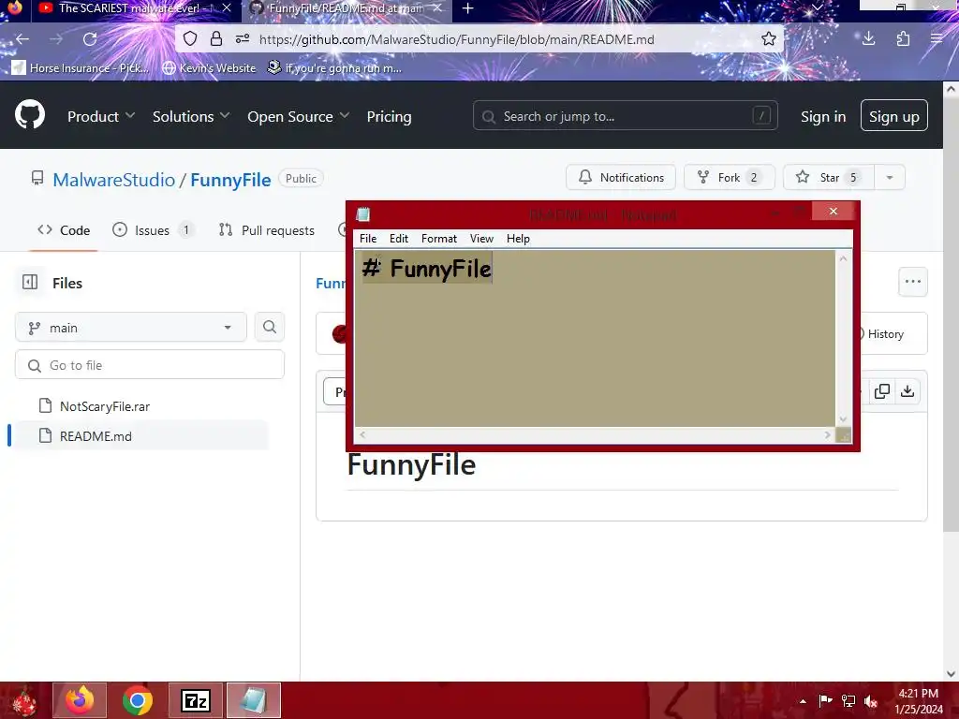The height and width of the screenshot is (719, 959).
Task: Click Sign in on GitHub
Action: coord(823,116)
